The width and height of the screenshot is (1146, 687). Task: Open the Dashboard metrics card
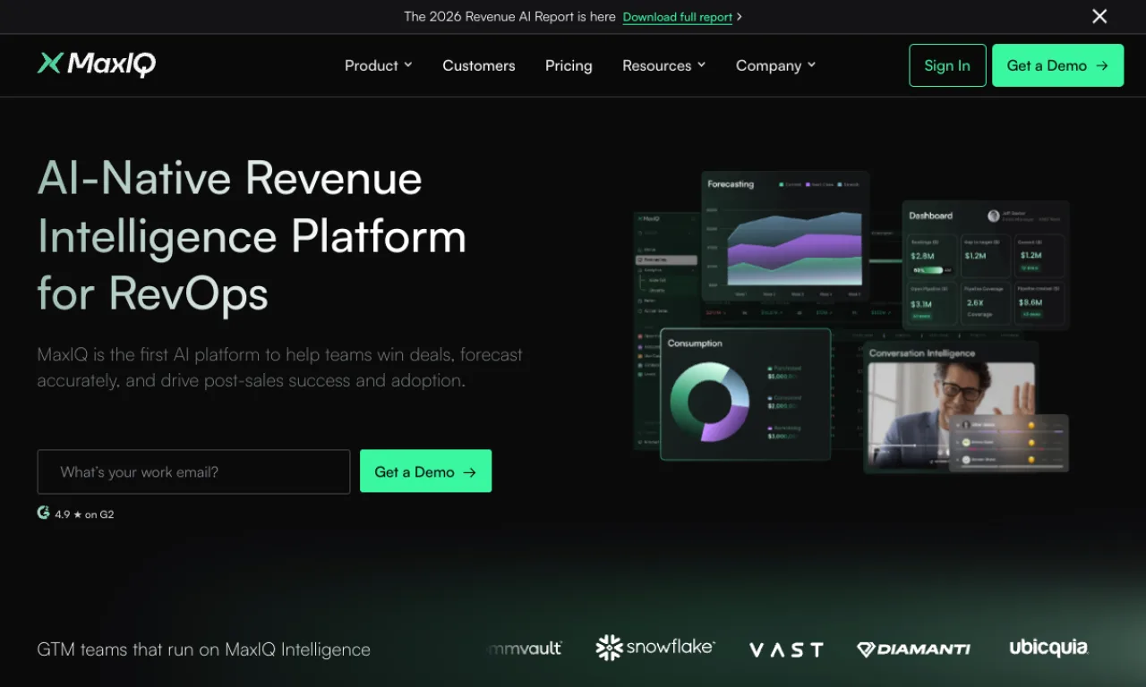point(986,265)
